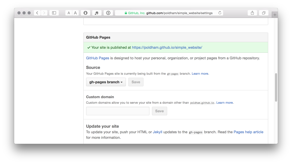Open the GitHub Pages link
292x164 pixels.
pyautogui.click(x=98, y=58)
